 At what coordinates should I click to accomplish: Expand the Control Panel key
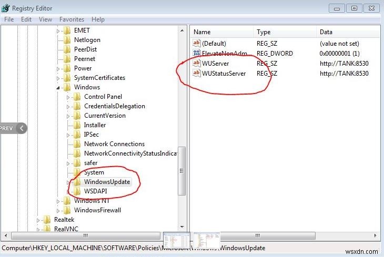click(x=68, y=97)
